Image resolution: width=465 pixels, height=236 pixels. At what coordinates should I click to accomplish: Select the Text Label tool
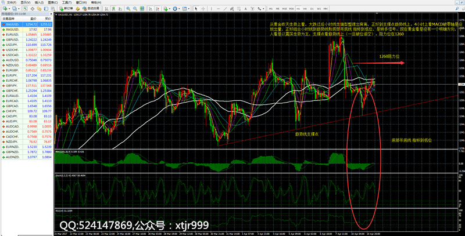[252, 9]
